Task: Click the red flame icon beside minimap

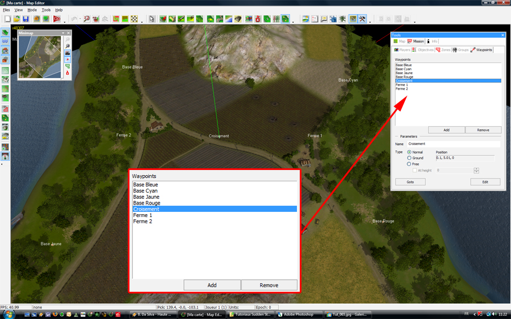Action: pyautogui.click(x=68, y=73)
